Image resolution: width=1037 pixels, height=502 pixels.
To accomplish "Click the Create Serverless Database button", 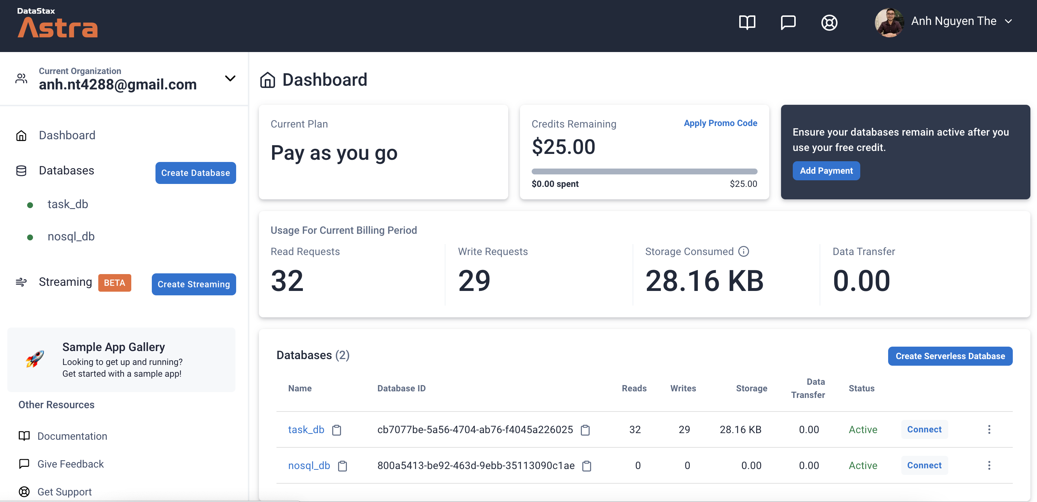I will point(950,356).
